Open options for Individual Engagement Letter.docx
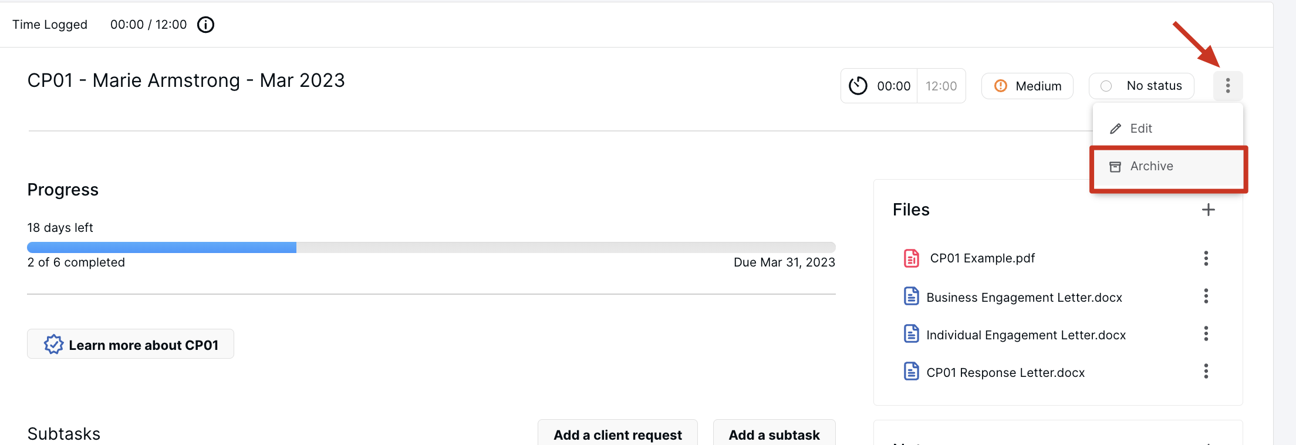1296x445 pixels. tap(1206, 333)
